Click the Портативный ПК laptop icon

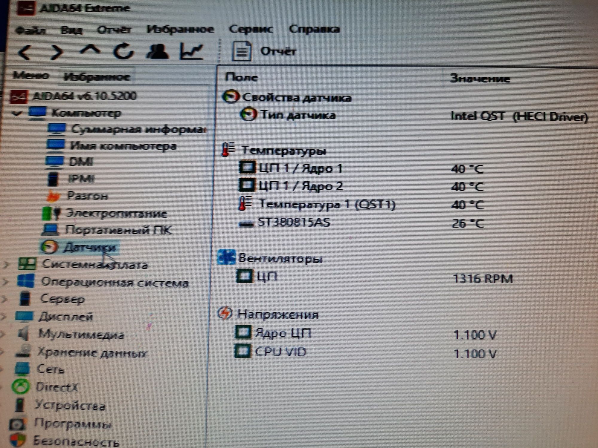tap(50, 230)
